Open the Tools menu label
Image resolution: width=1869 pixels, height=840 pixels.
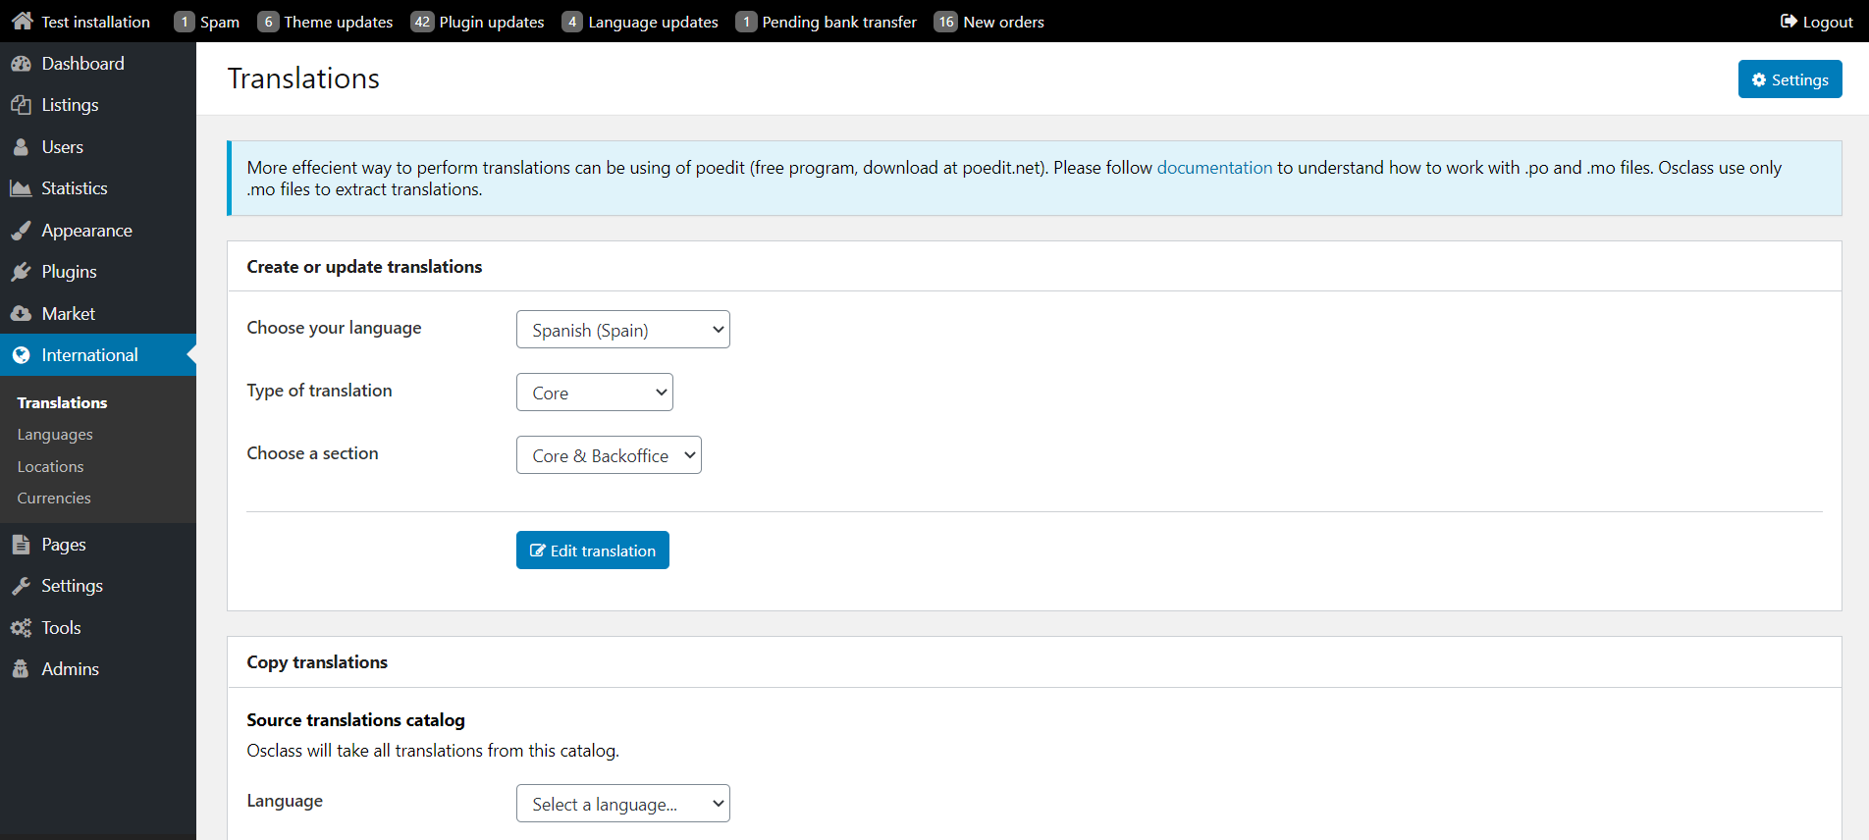point(61,628)
